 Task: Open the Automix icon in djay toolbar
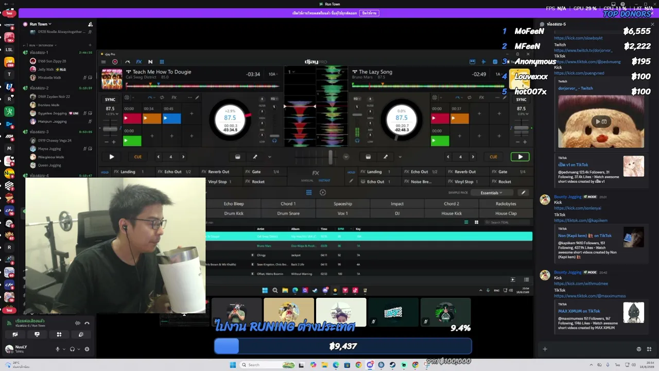(127, 62)
